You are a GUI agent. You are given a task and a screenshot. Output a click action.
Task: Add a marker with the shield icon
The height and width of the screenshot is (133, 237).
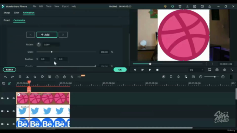(171, 77)
